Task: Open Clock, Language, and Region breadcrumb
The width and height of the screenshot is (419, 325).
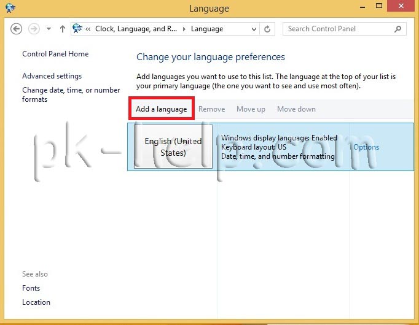Action: click(136, 29)
